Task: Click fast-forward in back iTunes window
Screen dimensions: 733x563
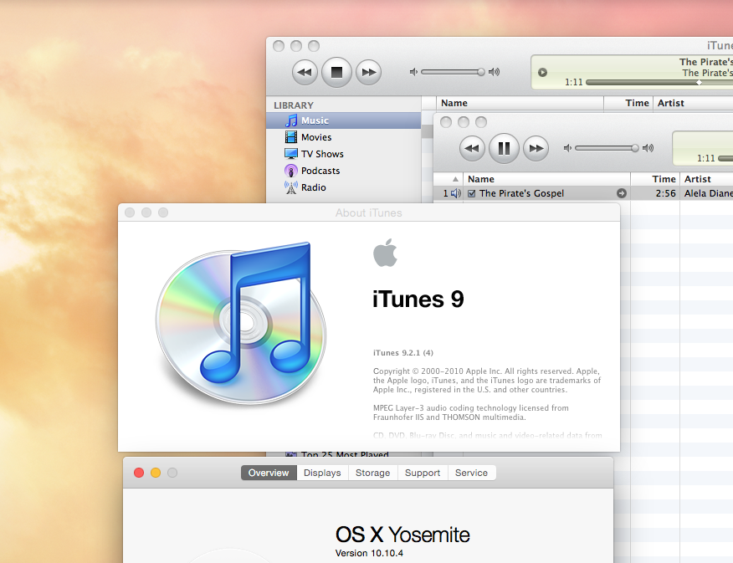Action: pyautogui.click(x=368, y=72)
